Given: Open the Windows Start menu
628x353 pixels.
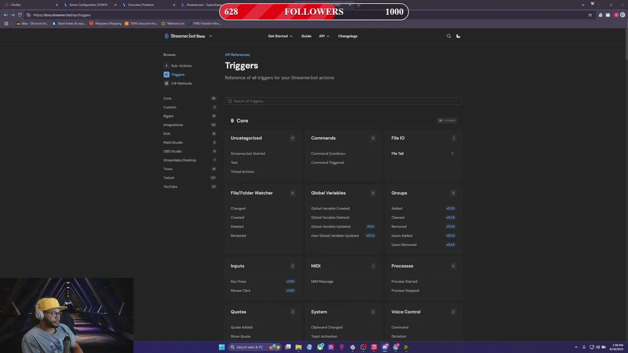Looking at the screenshot, I should (x=222, y=347).
